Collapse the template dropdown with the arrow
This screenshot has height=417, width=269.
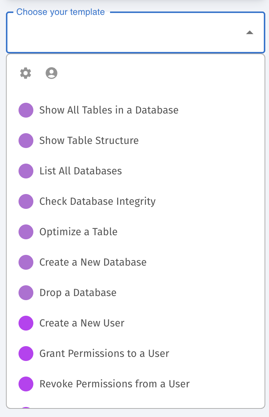tap(250, 32)
